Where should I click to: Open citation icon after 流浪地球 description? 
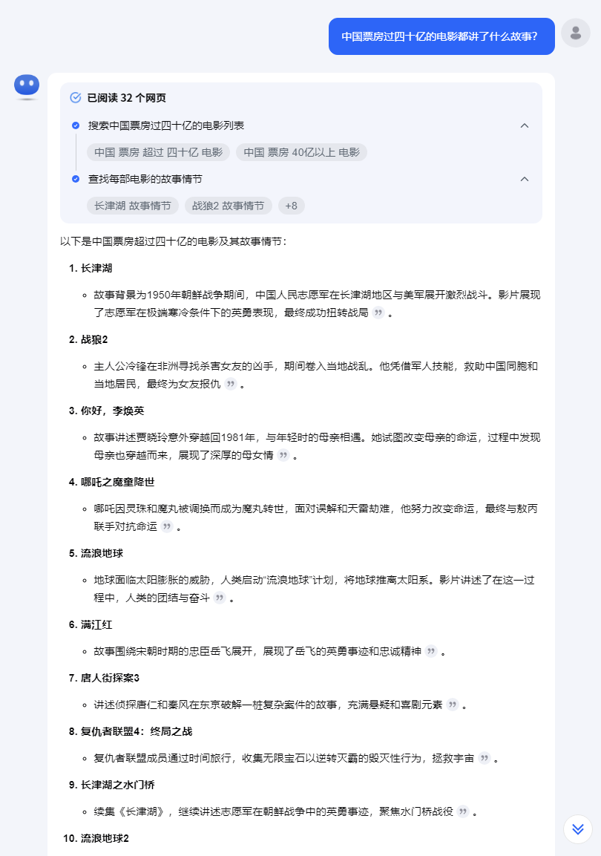(x=220, y=598)
